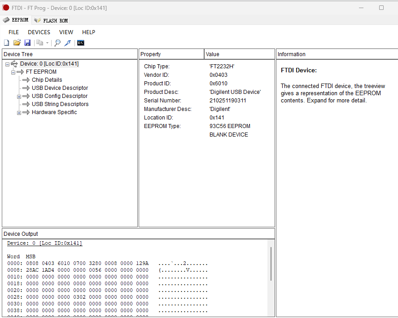Switch to the EEPROM tab

click(x=16, y=20)
